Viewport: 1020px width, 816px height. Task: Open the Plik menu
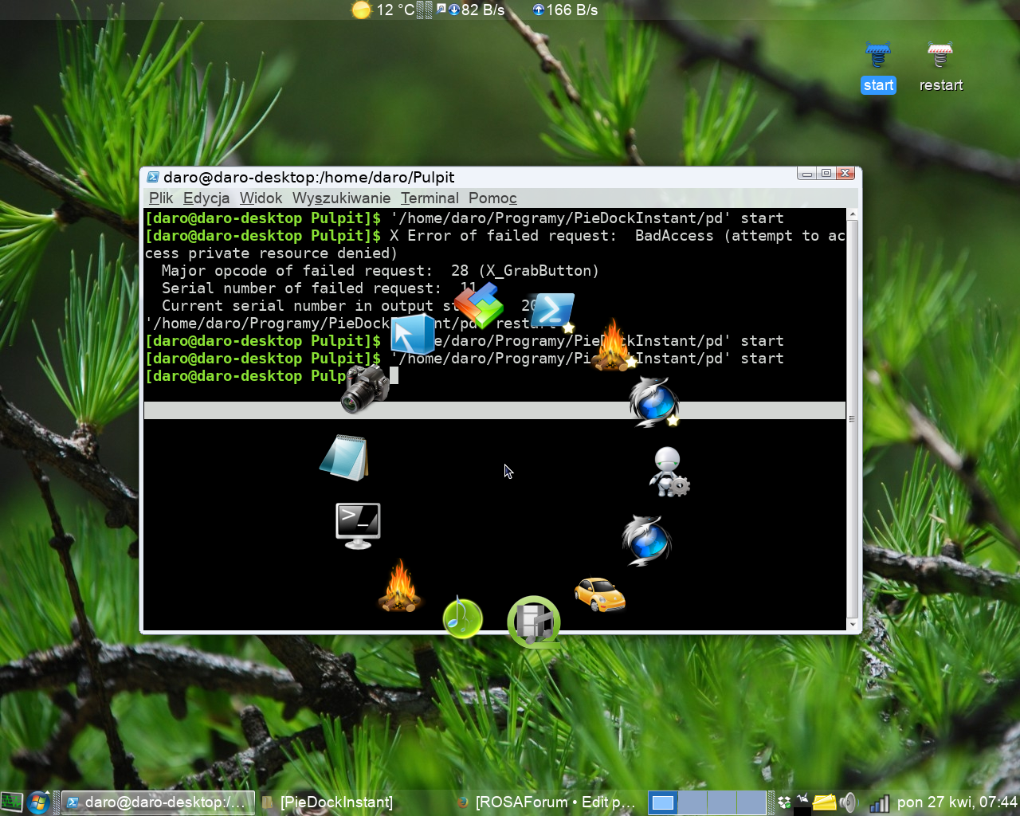tap(160, 198)
